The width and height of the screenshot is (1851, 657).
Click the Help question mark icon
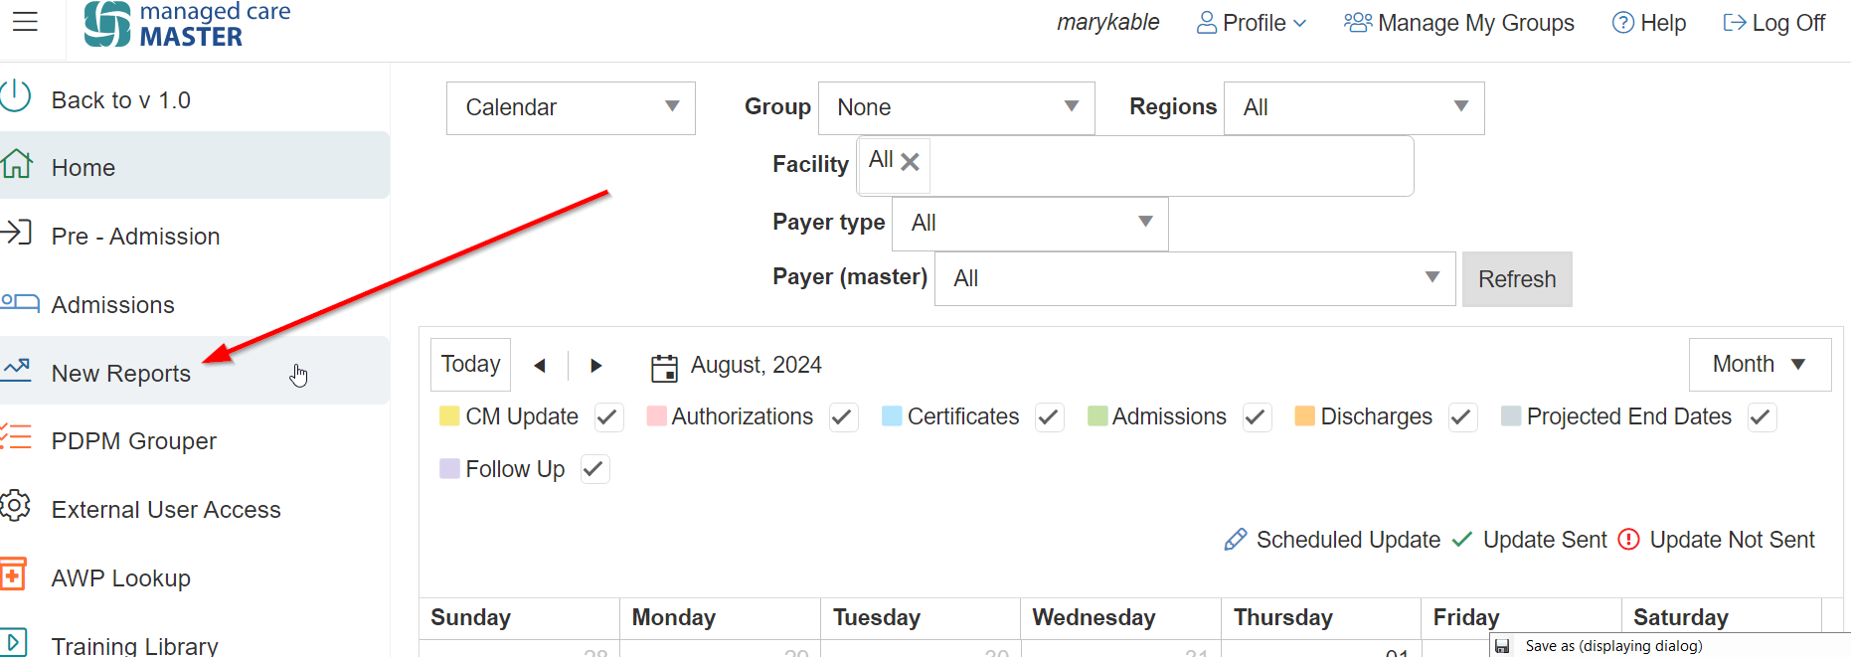point(1623,23)
